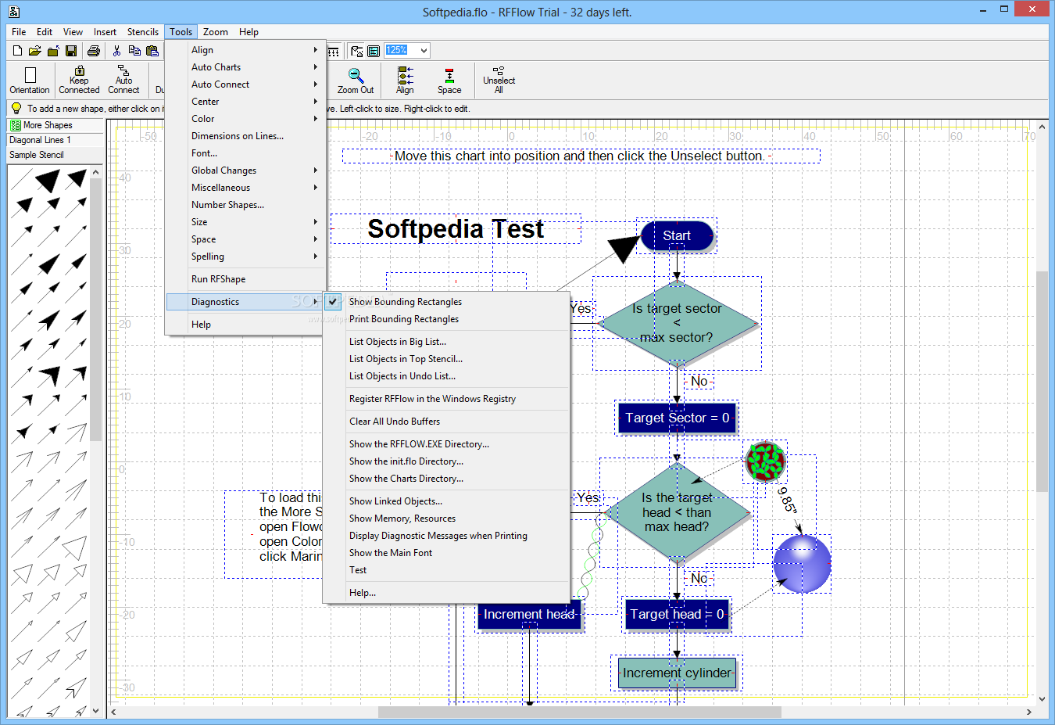Click the Open file folder icon

tap(34, 51)
